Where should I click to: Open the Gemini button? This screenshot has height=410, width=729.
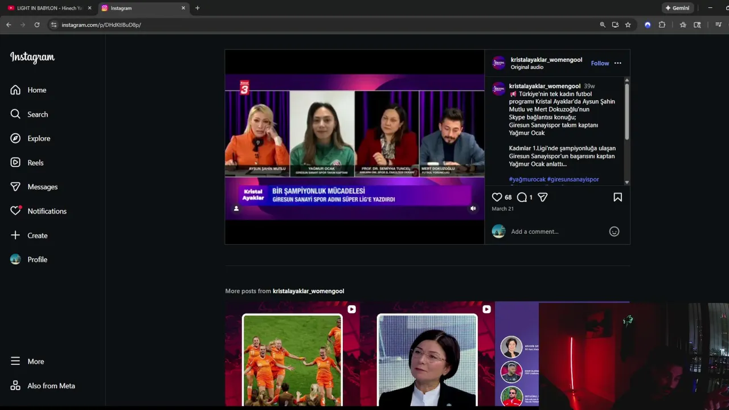click(678, 8)
